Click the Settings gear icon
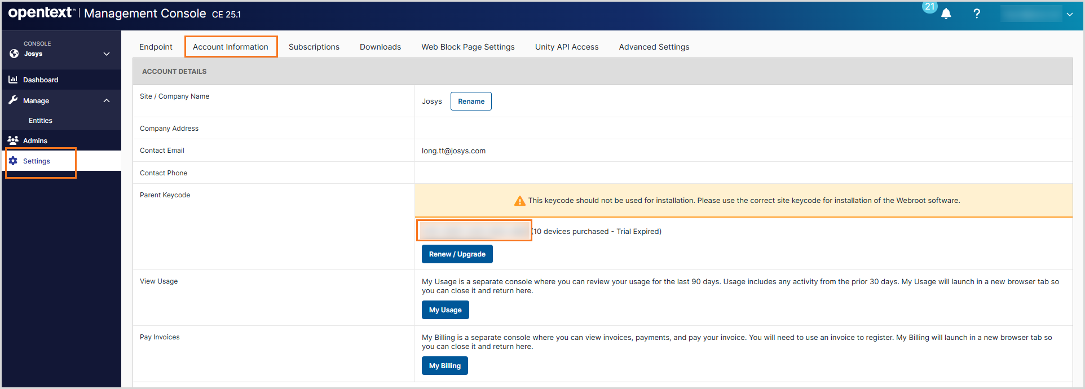The image size is (1085, 389). click(x=13, y=161)
